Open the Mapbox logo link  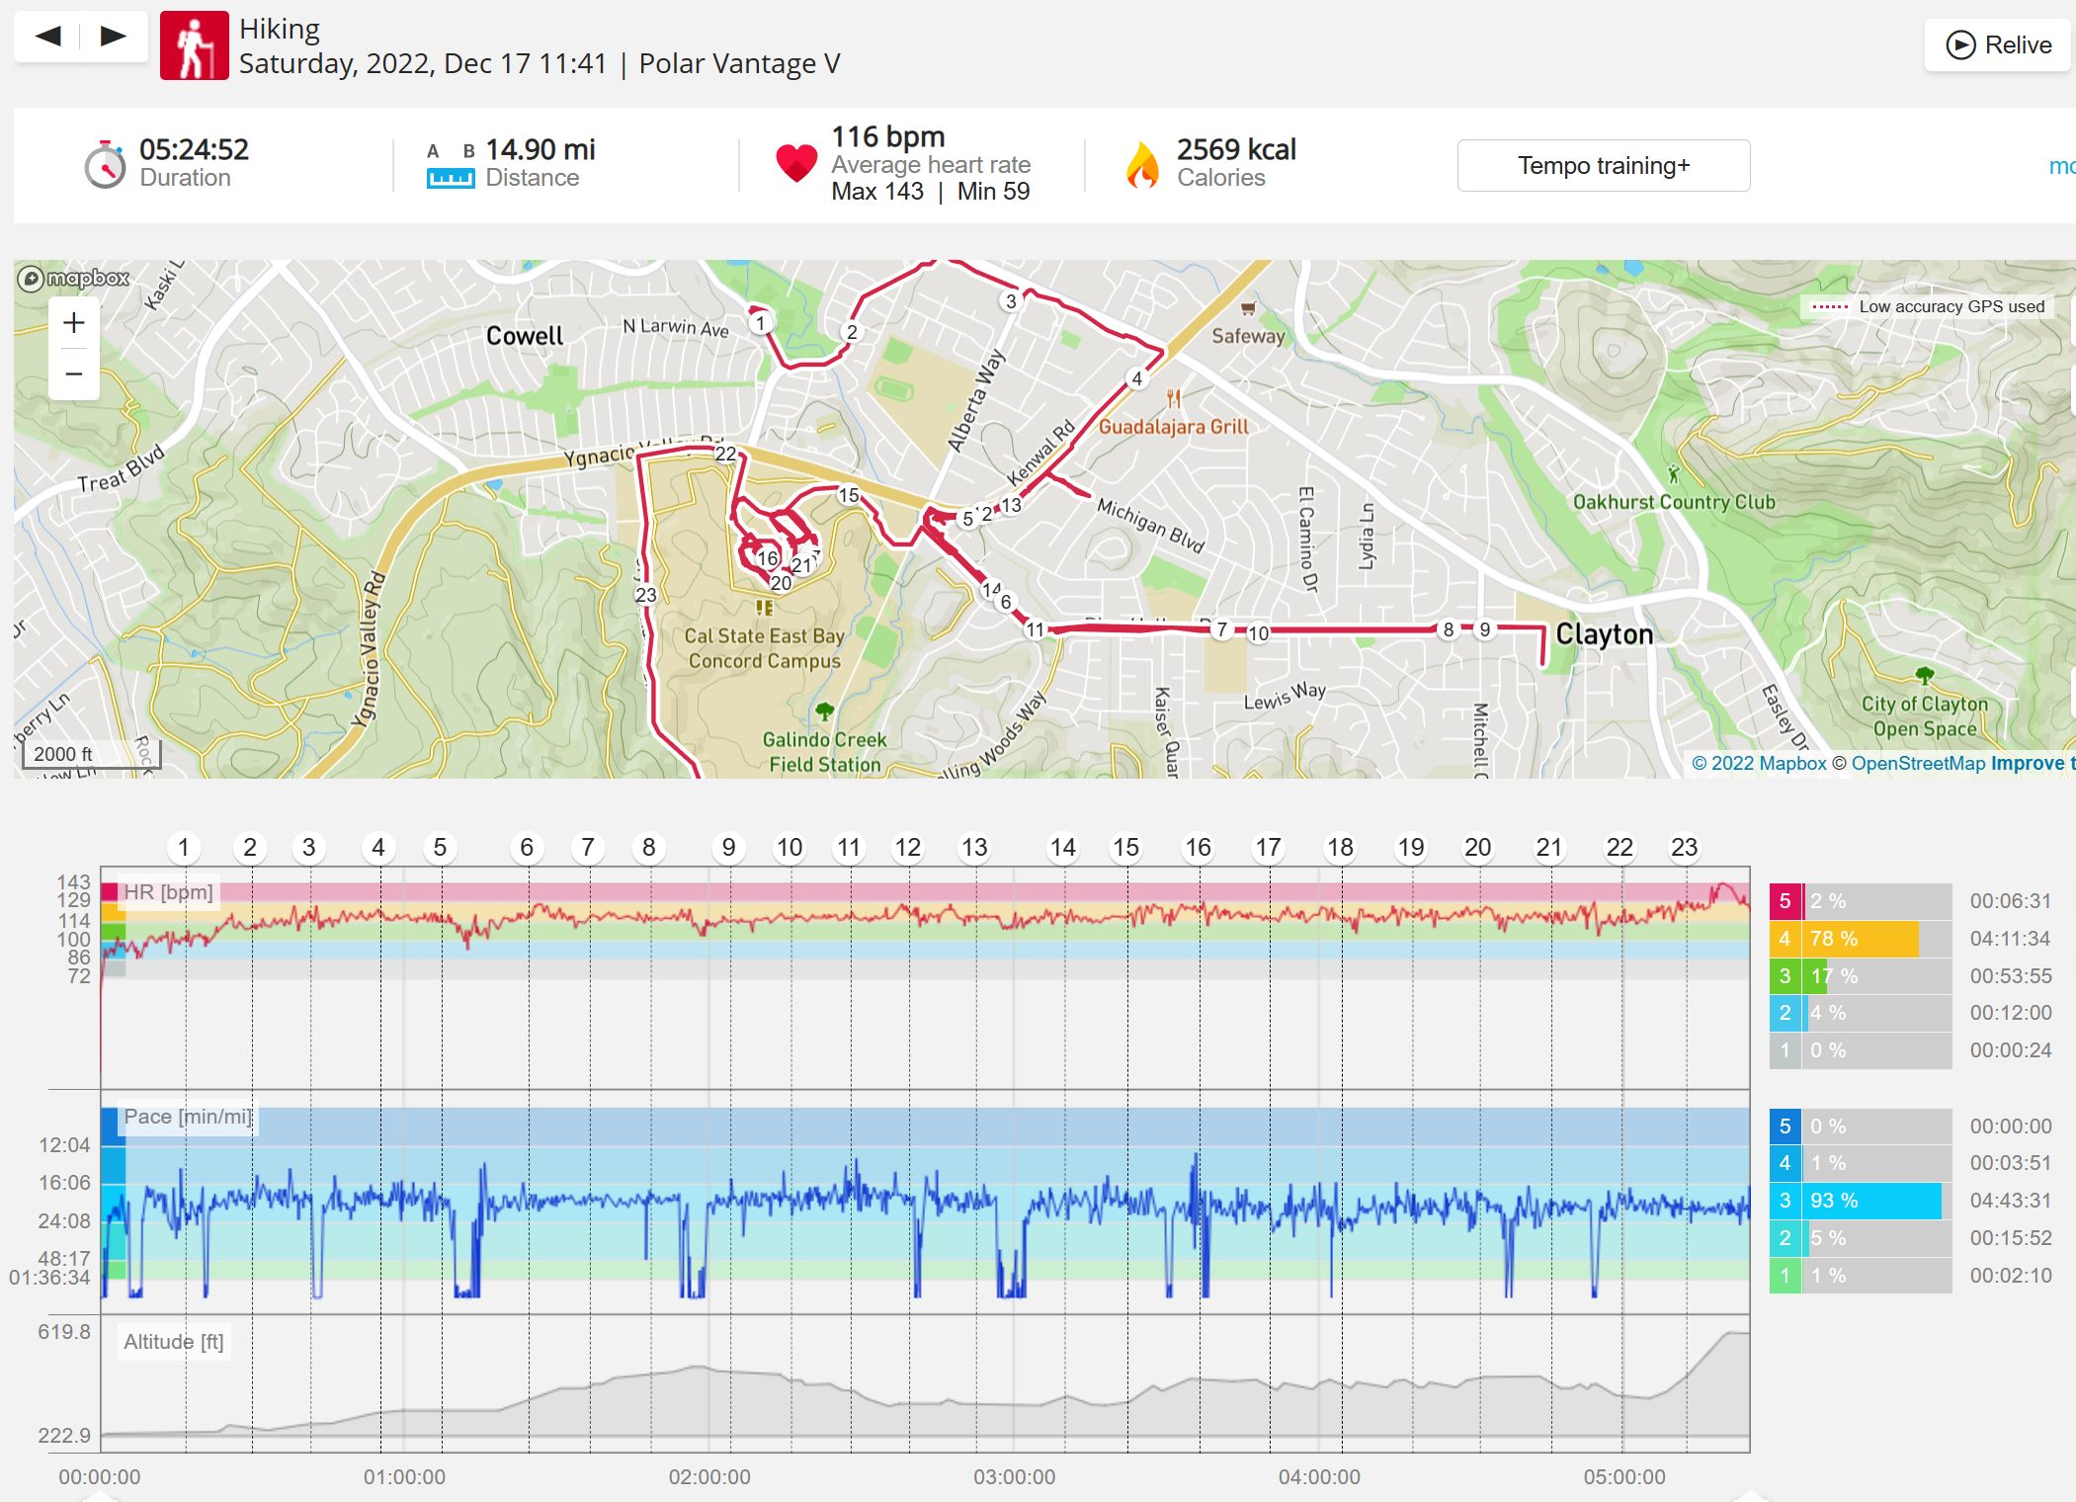pos(74,279)
